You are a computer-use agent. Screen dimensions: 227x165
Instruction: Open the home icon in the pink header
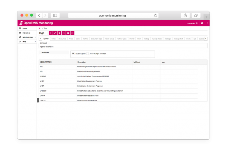202,23
